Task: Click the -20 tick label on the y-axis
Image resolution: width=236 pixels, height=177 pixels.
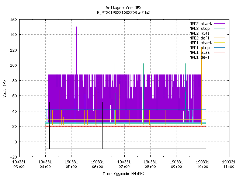Action: pos(13,157)
